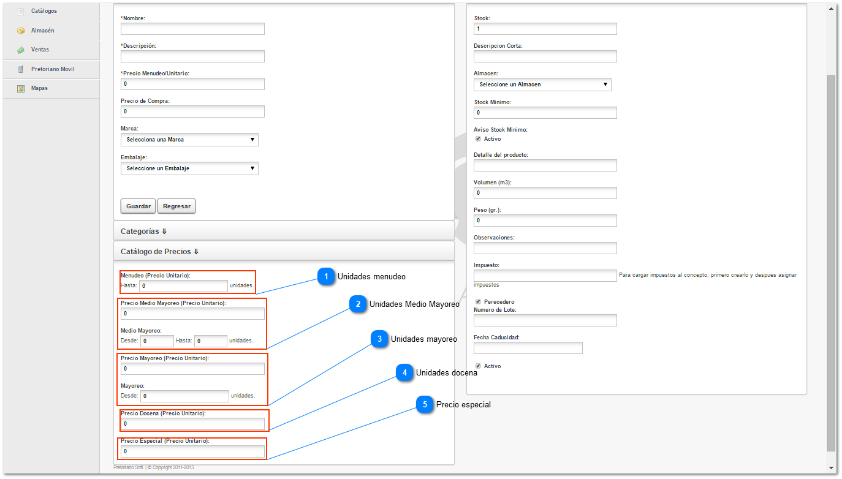The width and height of the screenshot is (842, 479).
Task: Focus the Fecha Caducidad field
Action: [x=528, y=348]
